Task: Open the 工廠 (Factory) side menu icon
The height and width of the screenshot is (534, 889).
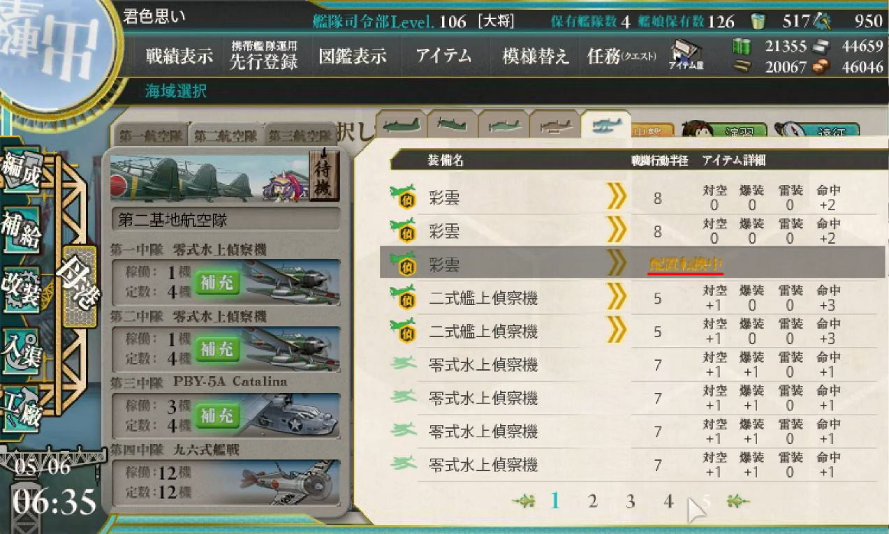Action: pyautogui.click(x=21, y=408)
